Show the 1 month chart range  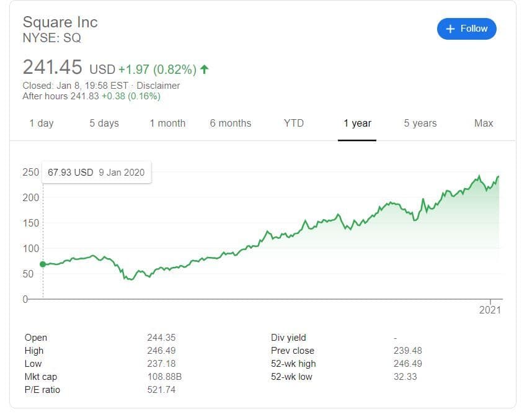[x=167, y=123]
